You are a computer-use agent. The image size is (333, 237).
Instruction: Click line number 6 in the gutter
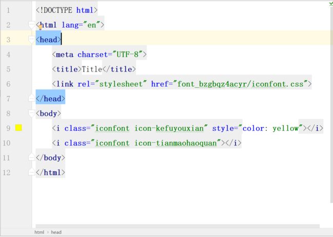click(x=8, y=84)
